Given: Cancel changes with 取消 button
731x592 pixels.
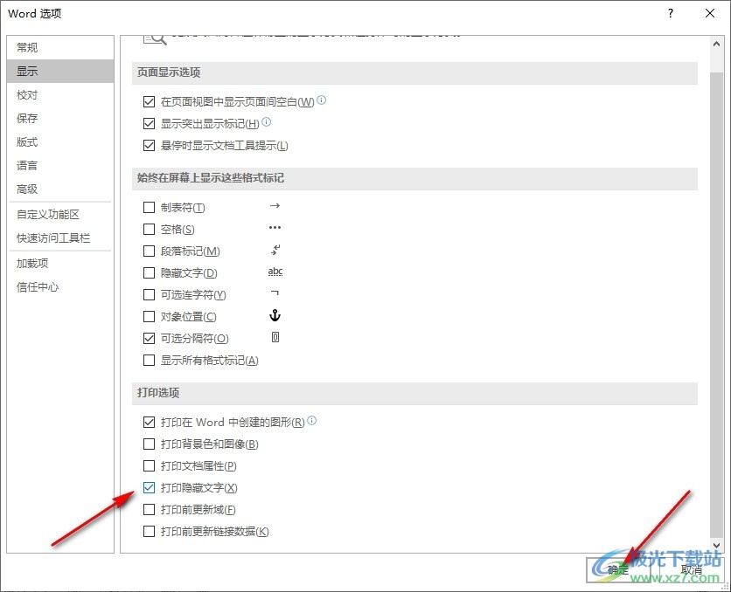Looking at the screenshot, I should tap(692, 569).
